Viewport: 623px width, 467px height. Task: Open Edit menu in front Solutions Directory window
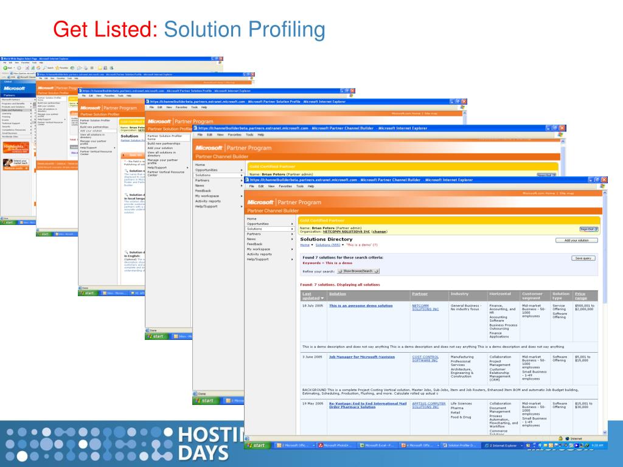261,186
